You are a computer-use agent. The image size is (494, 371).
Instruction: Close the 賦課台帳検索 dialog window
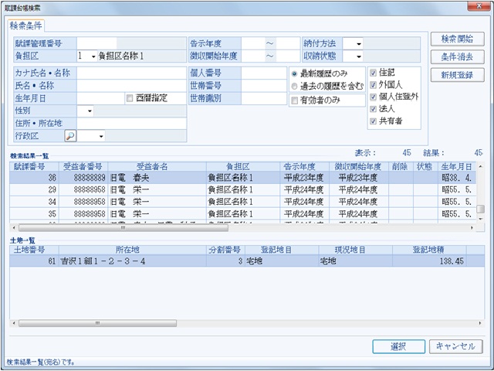point(476,7)
